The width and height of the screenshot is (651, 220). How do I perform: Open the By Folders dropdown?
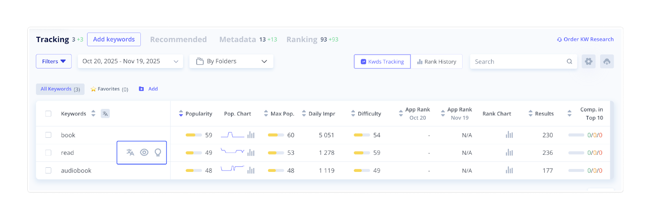click(231, 62)
